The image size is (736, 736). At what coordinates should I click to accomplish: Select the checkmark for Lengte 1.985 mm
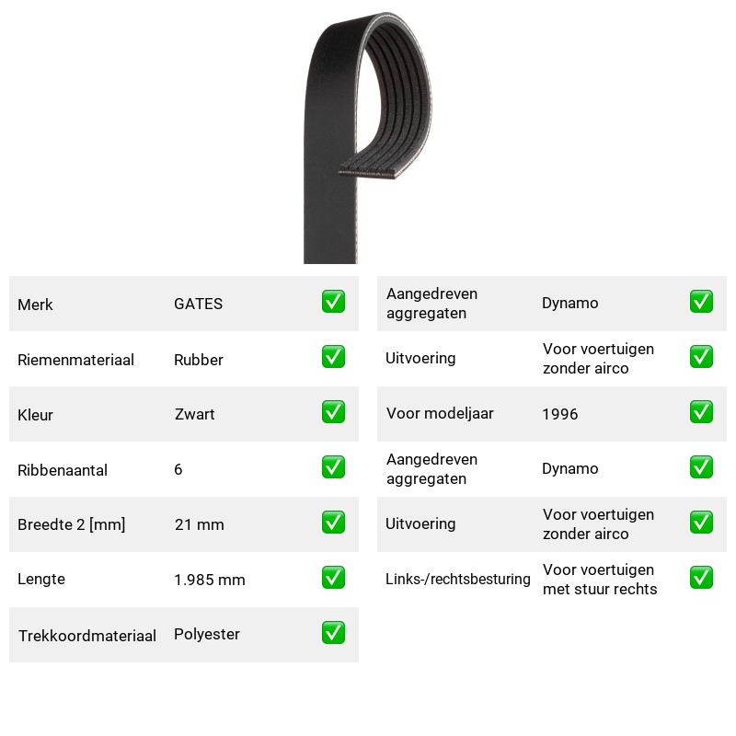click(x=333, y=578)
